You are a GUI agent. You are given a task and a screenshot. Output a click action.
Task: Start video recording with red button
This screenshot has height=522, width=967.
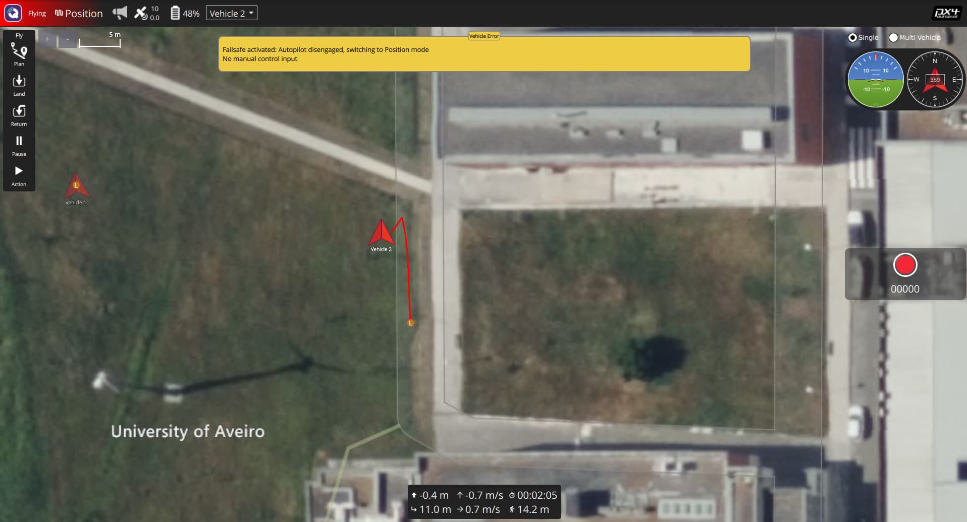tap(905, 265)
